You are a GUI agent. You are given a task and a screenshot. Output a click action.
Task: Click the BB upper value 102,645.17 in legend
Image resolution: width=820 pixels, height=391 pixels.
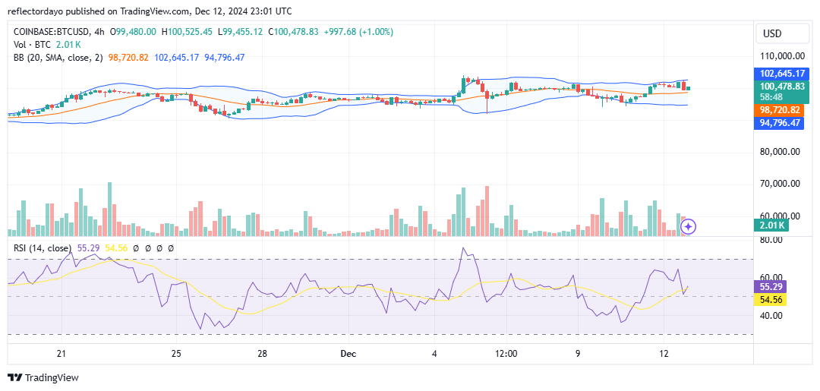click(x=177, y=58)
